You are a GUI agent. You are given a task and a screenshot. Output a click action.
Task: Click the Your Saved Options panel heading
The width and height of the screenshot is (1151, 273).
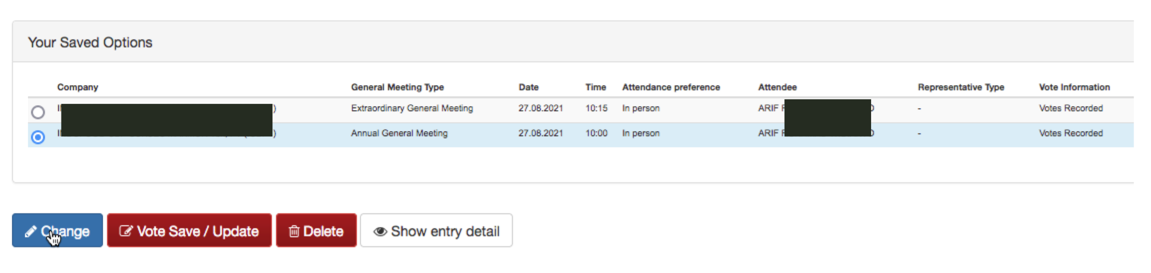pyautogui.click(x=90, y=42)
